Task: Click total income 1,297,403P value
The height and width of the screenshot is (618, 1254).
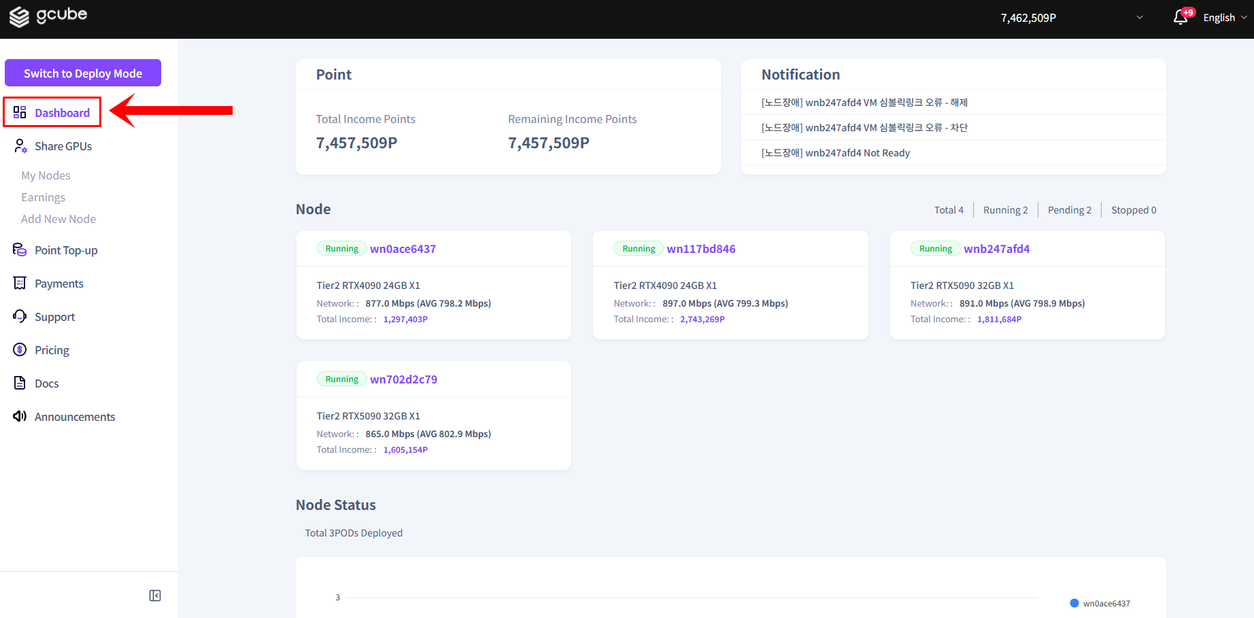Action: (405, 319)
